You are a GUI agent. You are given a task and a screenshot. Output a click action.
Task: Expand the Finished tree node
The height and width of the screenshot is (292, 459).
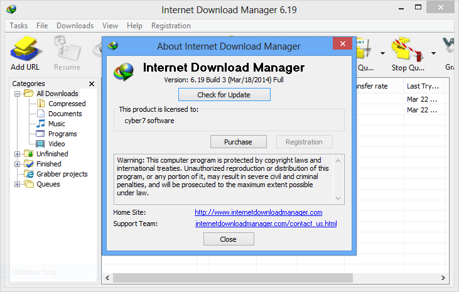coord(18,164)
